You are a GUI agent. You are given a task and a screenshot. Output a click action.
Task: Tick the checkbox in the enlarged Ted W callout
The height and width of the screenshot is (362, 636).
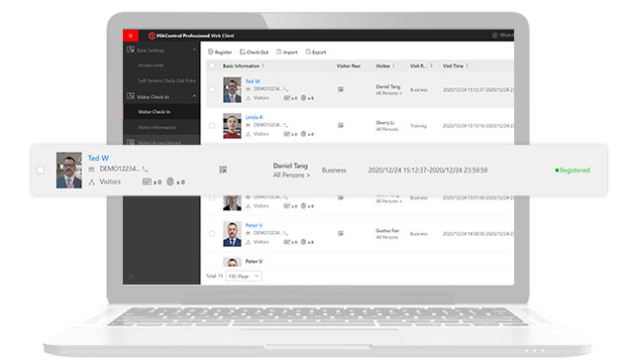click(41, 170)
